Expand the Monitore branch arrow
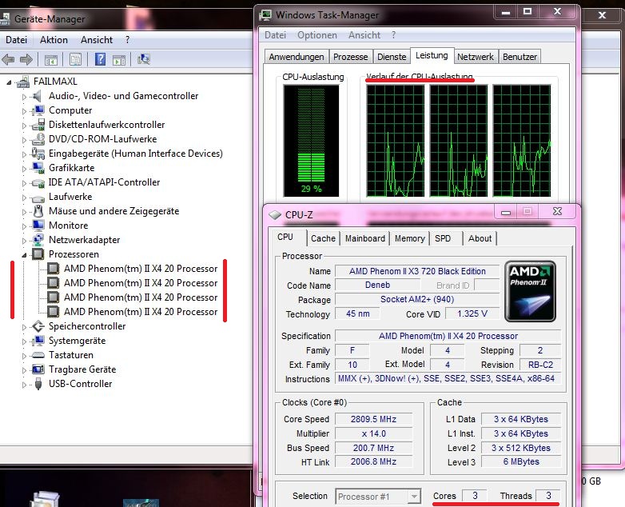The height and width of the screenshot is (507, 625). point(24,226)
